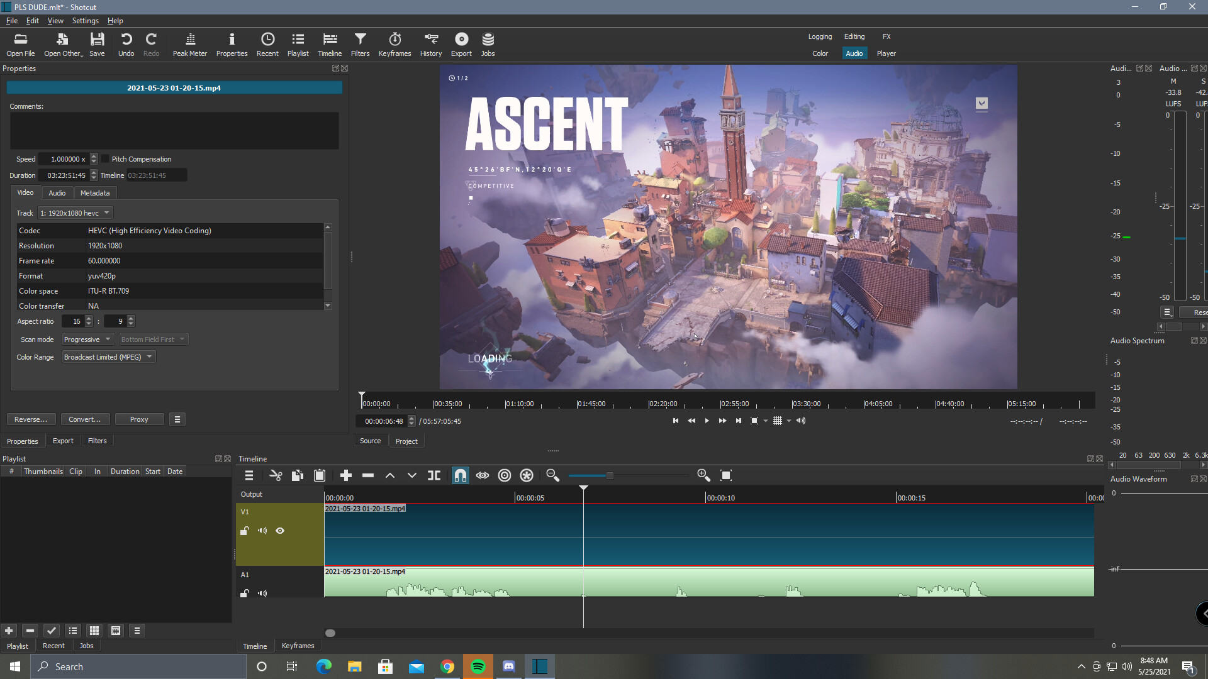Click the timeline Cut (scissors) icon
The image size is (1208, 679).
pyautogui.click(x=276, y=475)
